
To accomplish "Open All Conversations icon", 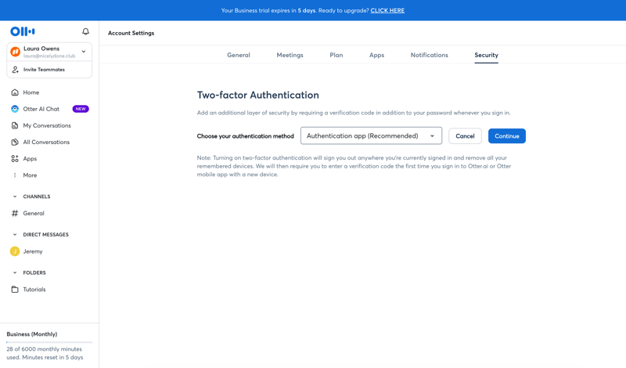I will tap(15, 142).
